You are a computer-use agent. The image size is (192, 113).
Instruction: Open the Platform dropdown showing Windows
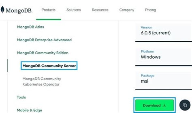tap(163, 57)
